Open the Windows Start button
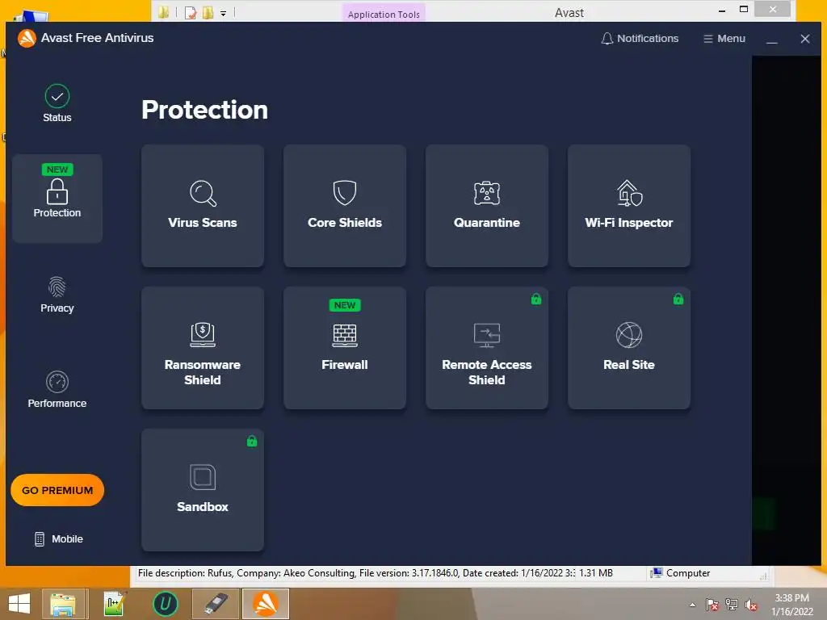The width and height of the screenshot is (827, 620). tap(19, 604)
